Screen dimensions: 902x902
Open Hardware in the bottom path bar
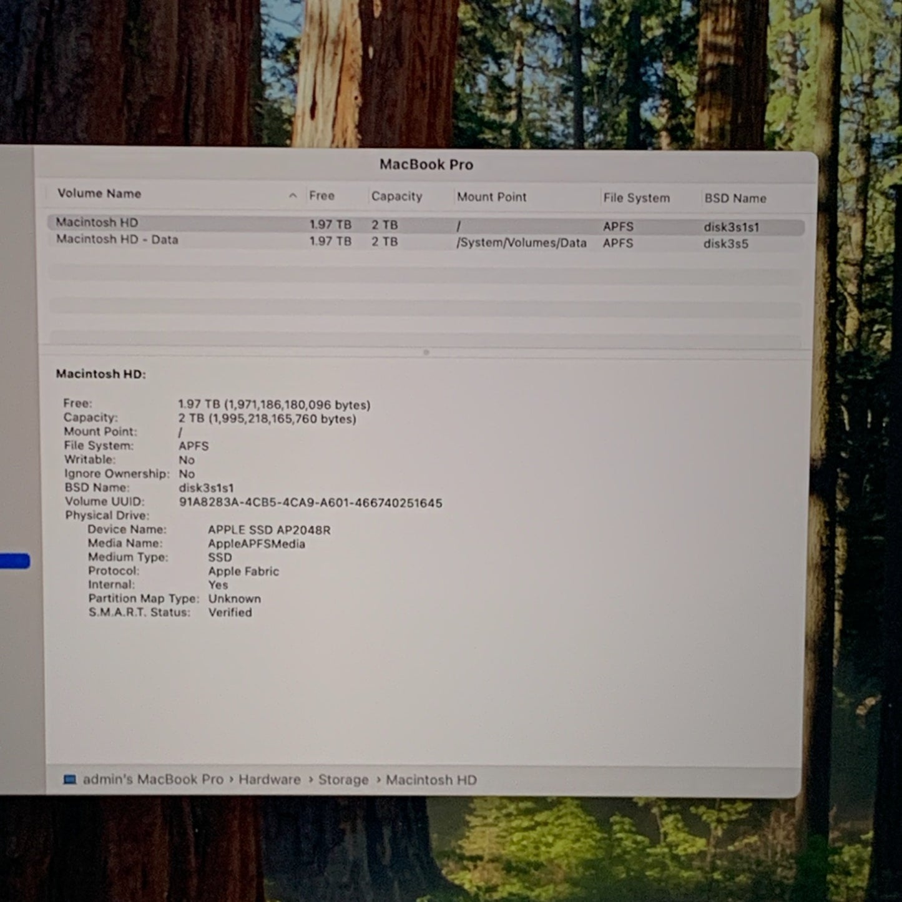(x=269, y=780)
